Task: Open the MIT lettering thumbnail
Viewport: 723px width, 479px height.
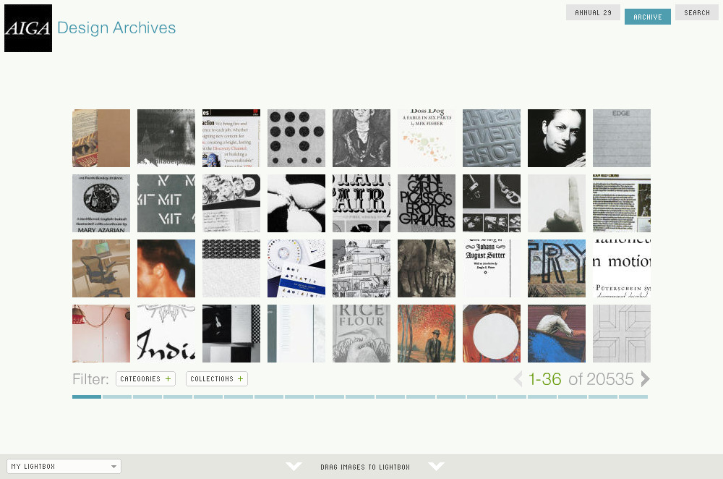Action: [166, 203]
